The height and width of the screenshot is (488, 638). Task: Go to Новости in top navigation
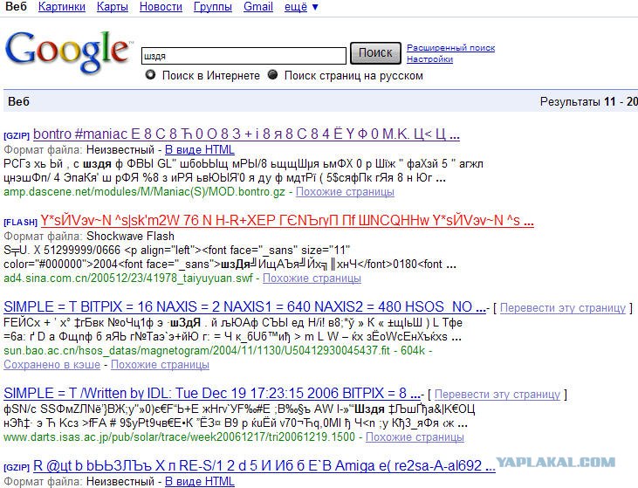pos(161,6)
